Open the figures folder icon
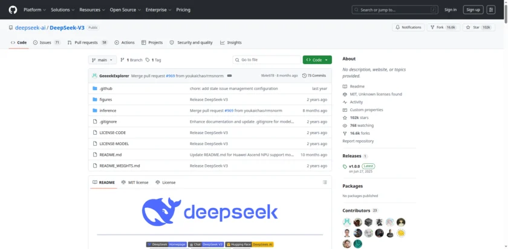This screenshot has height=249, width=508. (x=95, y=99)
